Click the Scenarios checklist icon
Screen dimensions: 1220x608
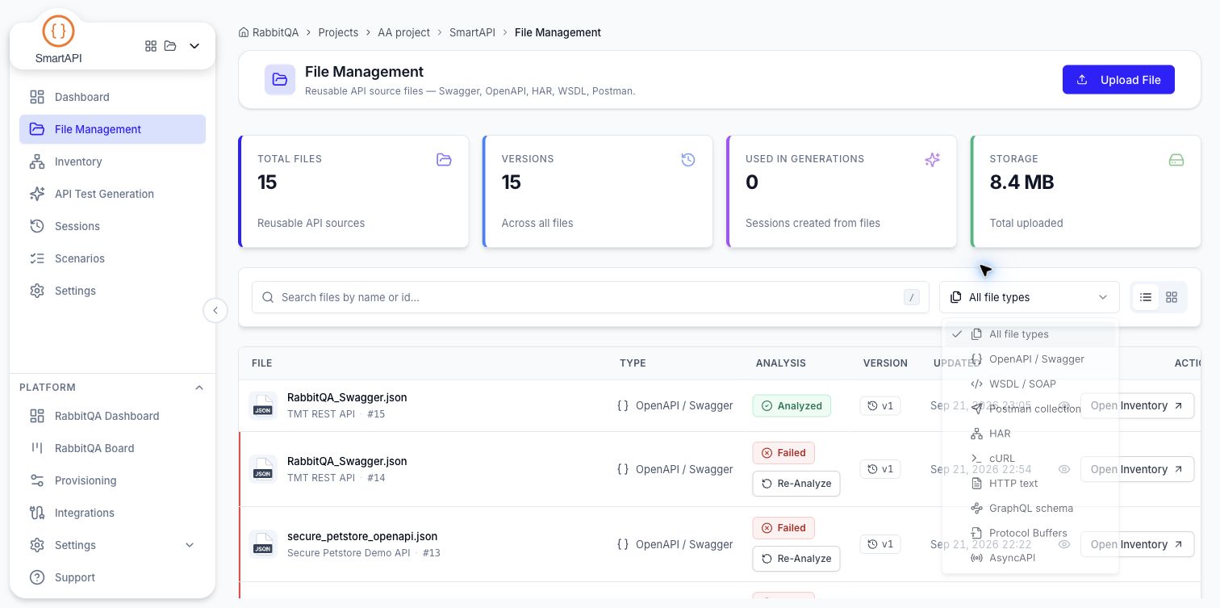click(37, 258)
